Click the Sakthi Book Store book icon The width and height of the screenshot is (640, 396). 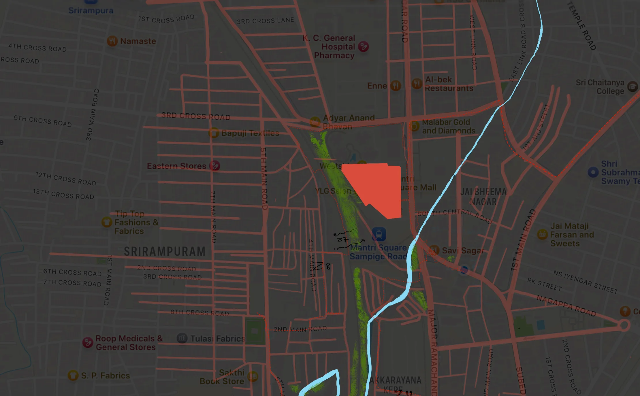click(x=253, y=376)
